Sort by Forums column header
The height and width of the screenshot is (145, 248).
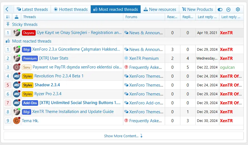coord(131,17)
